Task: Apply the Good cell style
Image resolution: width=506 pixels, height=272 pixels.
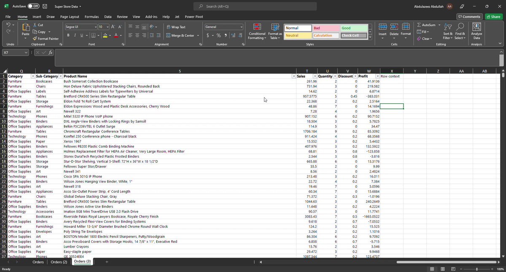Action: pos(353,28)
